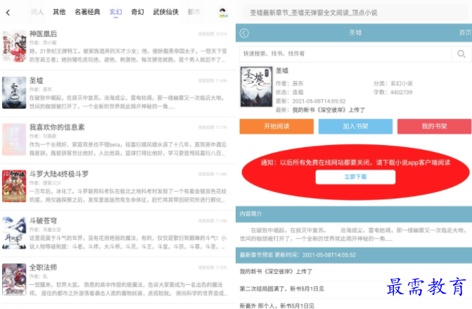Open the 斗破苍穹 cover thumbnail
Image resolution: width=472 pixels, height=309 pixels.
pos(14,233)
